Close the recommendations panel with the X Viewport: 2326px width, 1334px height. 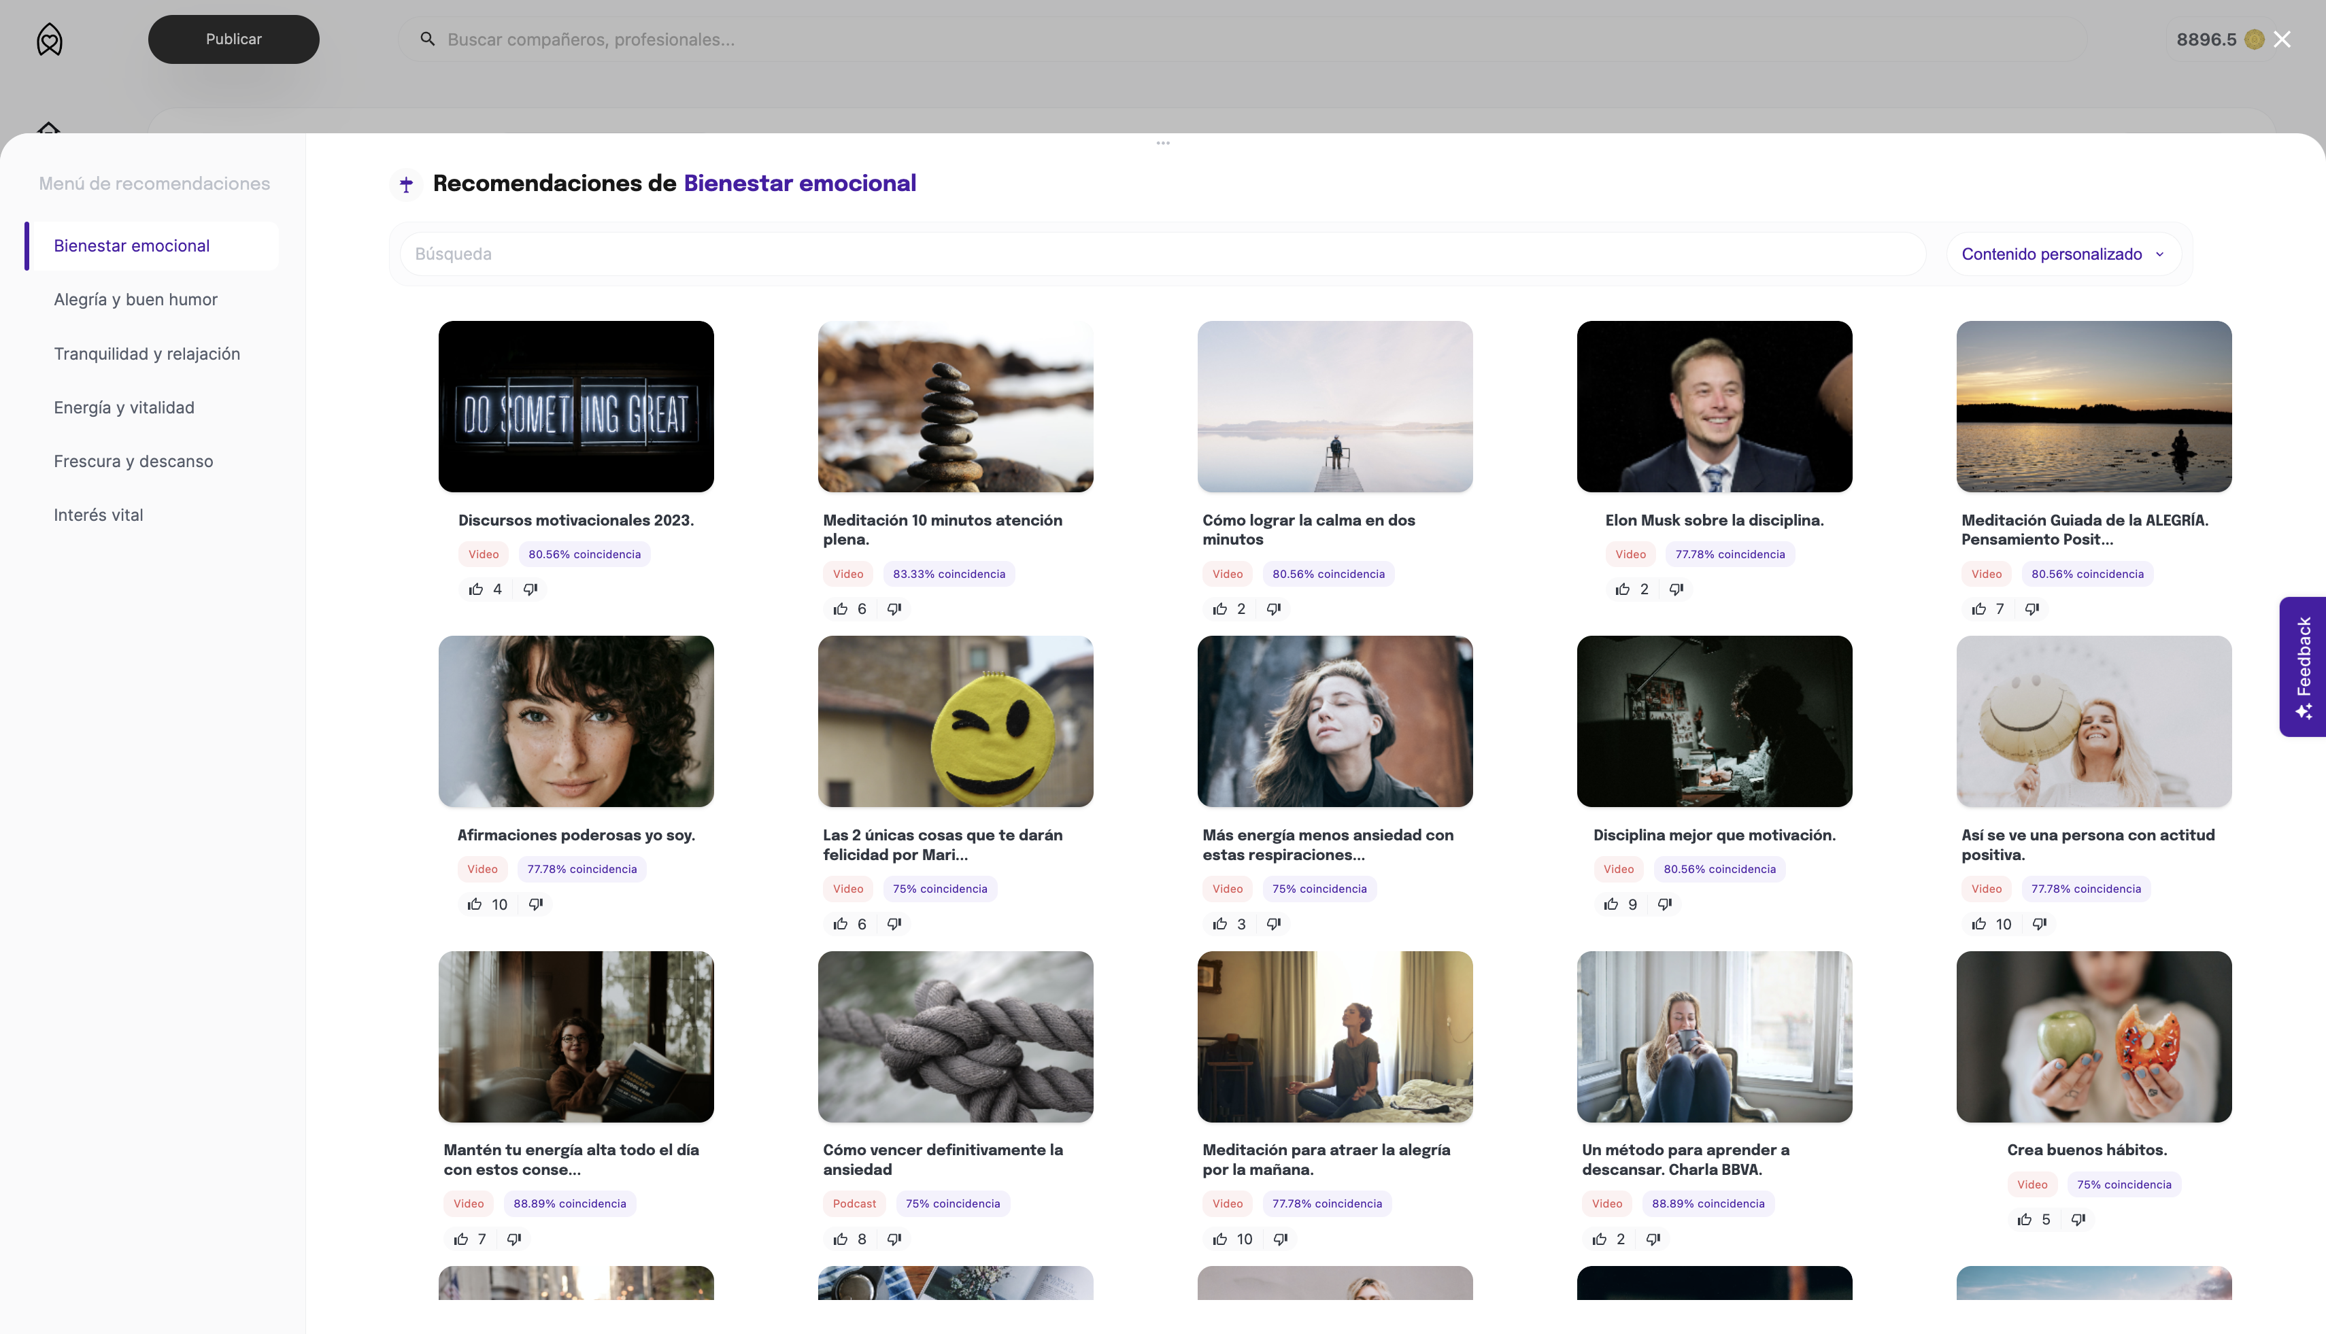tap(2282, 39)
